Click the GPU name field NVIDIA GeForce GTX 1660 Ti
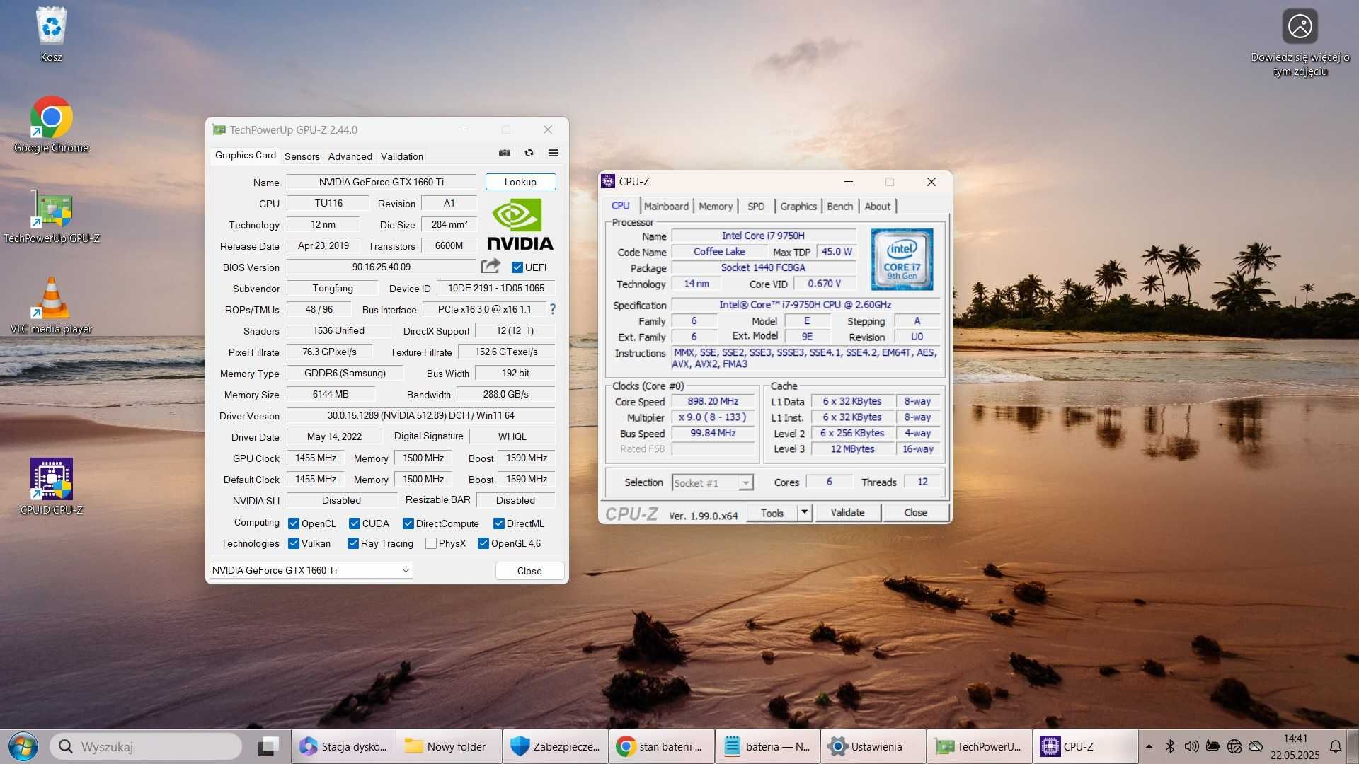Image resolution: width=1359 pixels, height=764 pixels. [x=381, y=182]
